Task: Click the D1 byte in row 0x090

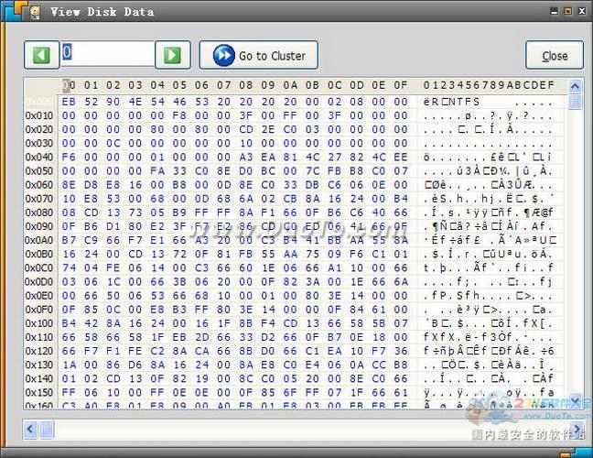Action: 113,226
